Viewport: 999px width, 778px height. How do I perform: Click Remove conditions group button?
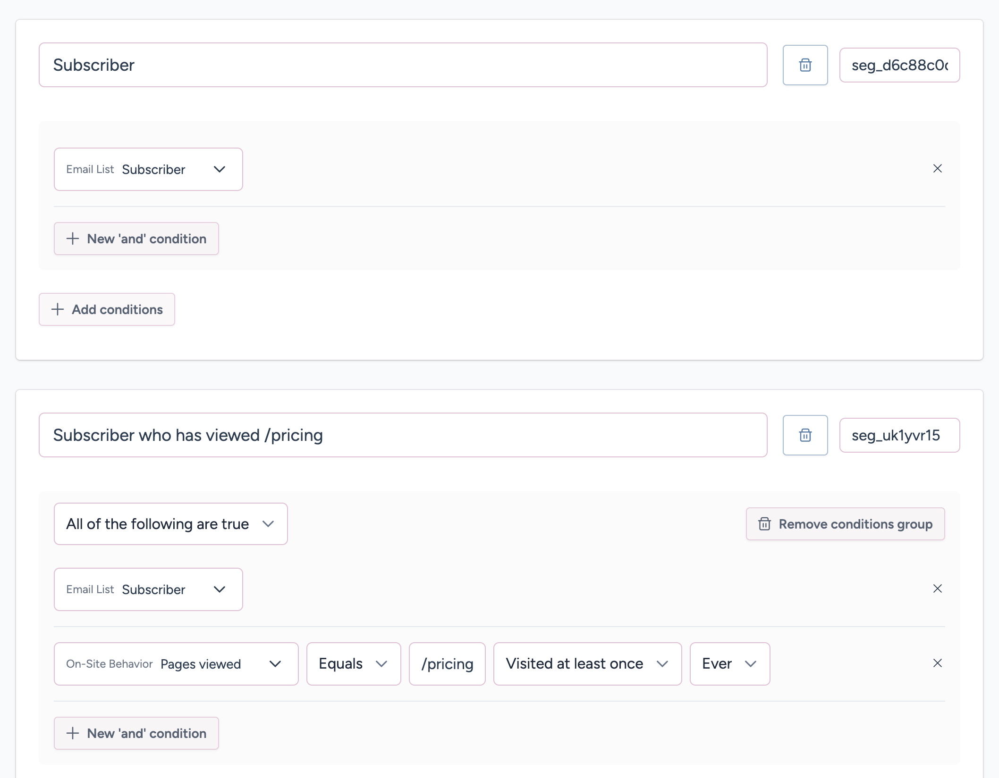[x=845, y=524]
